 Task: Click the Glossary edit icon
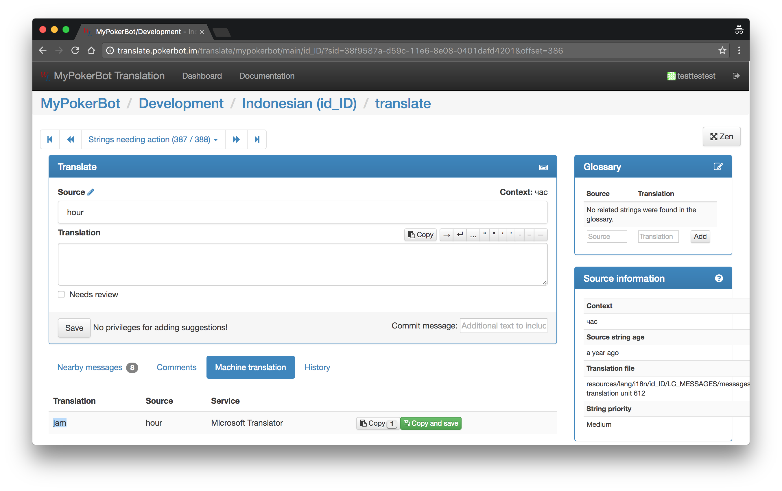click(718, 167)
